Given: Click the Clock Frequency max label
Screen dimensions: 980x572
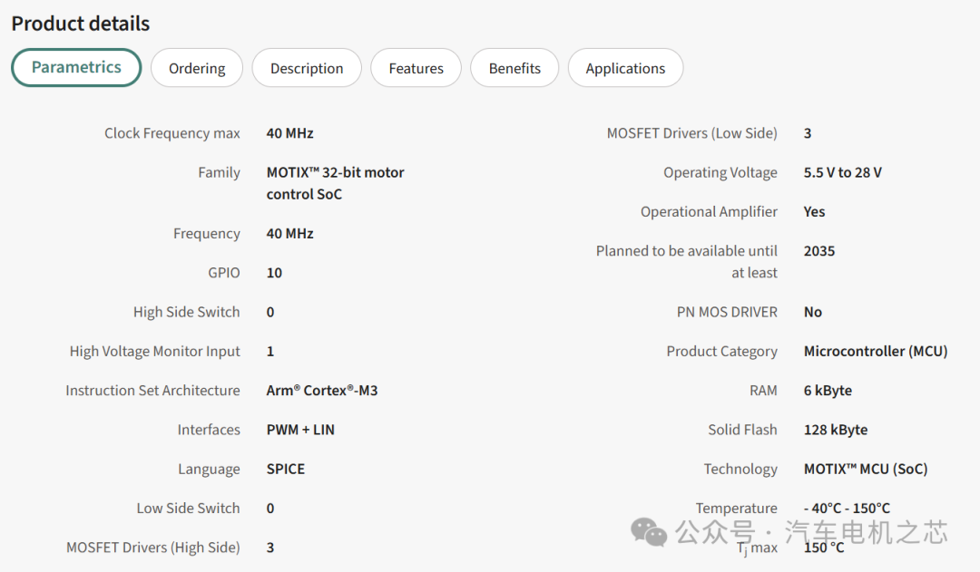Looking at the screenshot, I should click(x=171, y=133).
